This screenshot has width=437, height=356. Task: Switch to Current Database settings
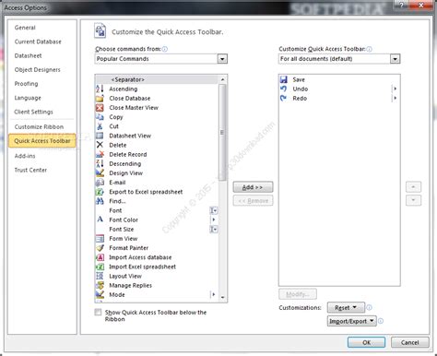pos(38,42)
